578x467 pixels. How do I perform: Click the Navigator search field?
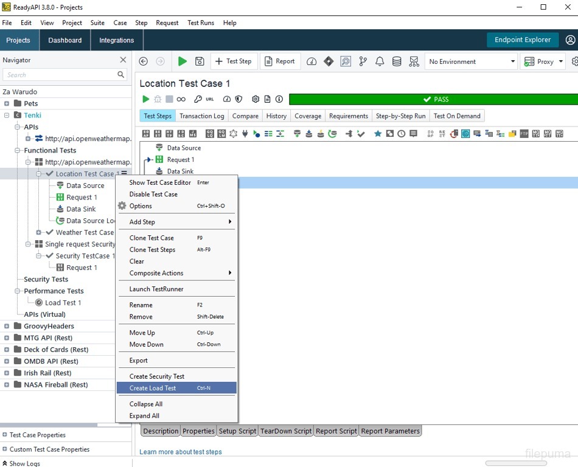(x=60, y=75)
